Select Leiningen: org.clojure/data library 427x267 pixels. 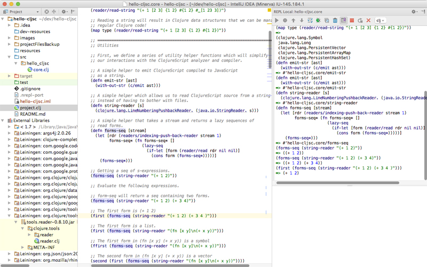coord(45,191)
